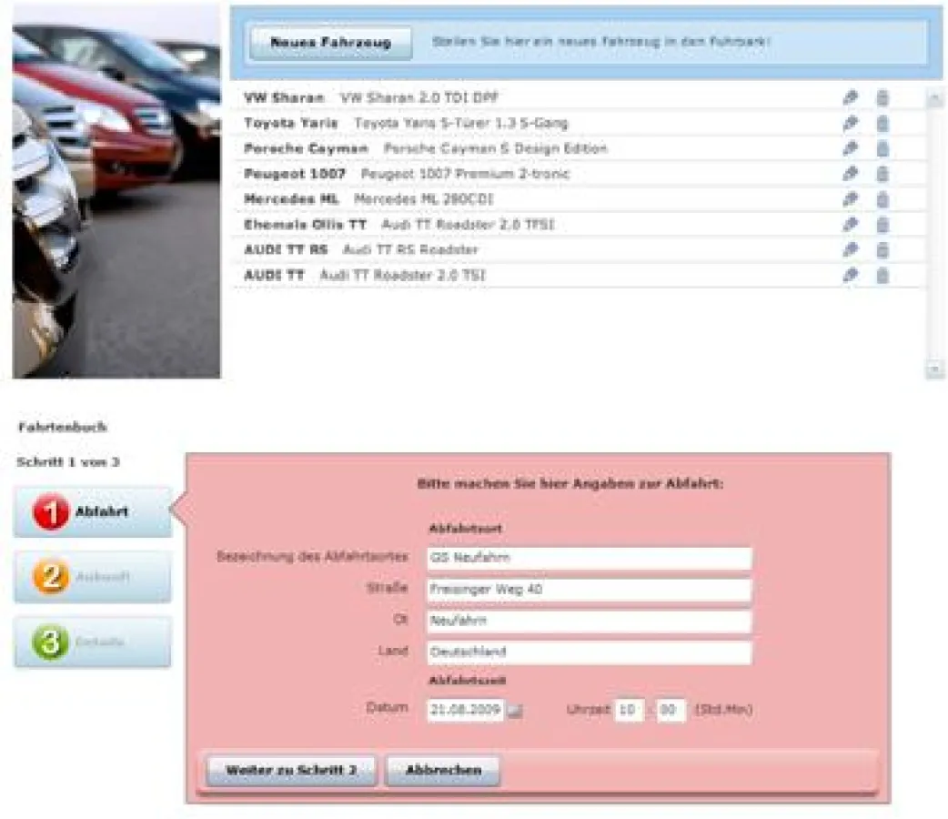Activate step 3 Details
Viewport: 948px width, 819px height.
(91, 642)
